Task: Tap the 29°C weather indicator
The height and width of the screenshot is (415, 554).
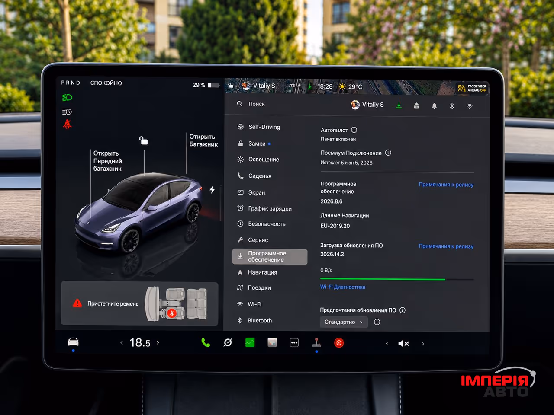Action: point(351,86)
